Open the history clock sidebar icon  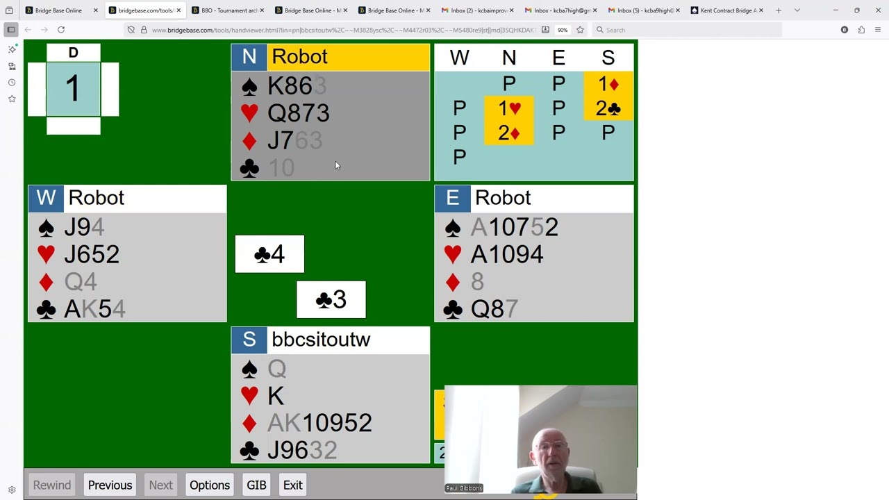[x=12, y=83]
